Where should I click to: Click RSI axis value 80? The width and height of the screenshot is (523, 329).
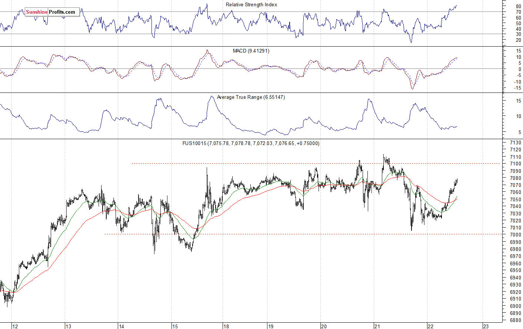pyautogui.click(x=518, y=6)
